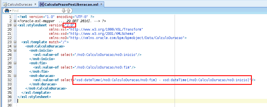Click the xml declaration on line 1

pyautogui.click(x=56, y=17)
